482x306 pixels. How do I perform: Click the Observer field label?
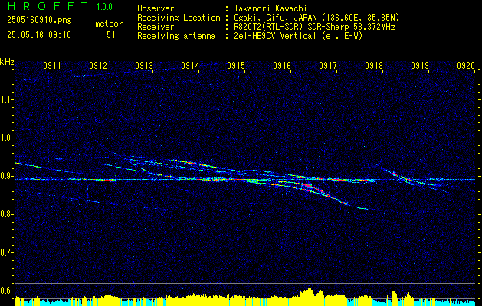tap(156, 8)
